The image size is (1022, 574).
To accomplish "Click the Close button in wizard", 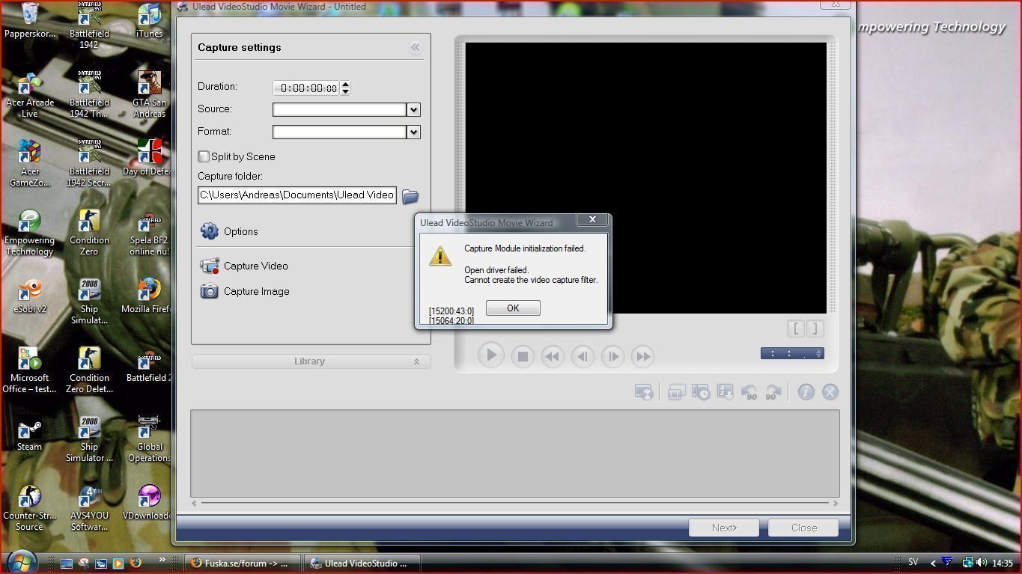I will [x=804, y=528].
